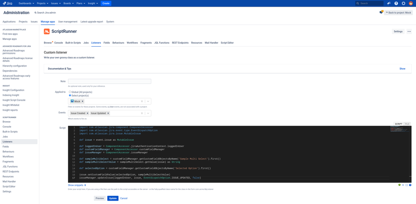
Task: Open the System admin tab
Action: click(110, 22)
